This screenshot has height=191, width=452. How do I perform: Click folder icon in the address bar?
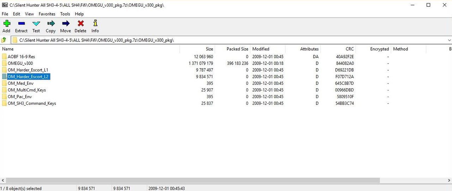pyautogui.click(x=15, y=40)
